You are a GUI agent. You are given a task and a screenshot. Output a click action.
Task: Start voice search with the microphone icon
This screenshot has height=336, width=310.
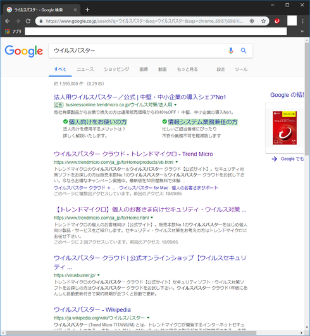[231, 51]
